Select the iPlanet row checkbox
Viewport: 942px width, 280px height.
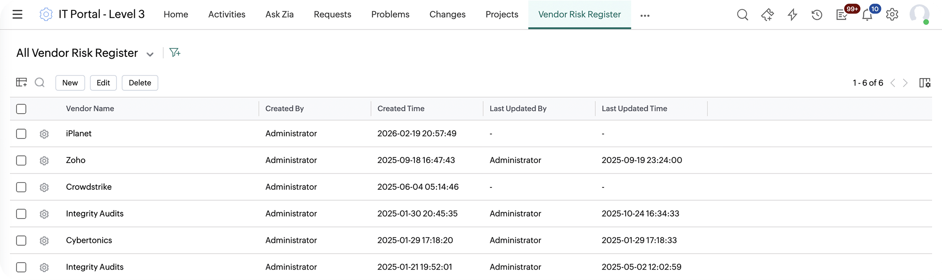pos(21,134)
